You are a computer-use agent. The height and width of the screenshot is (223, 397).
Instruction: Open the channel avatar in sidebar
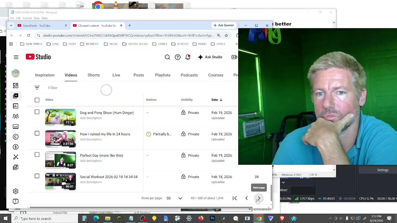16,73
